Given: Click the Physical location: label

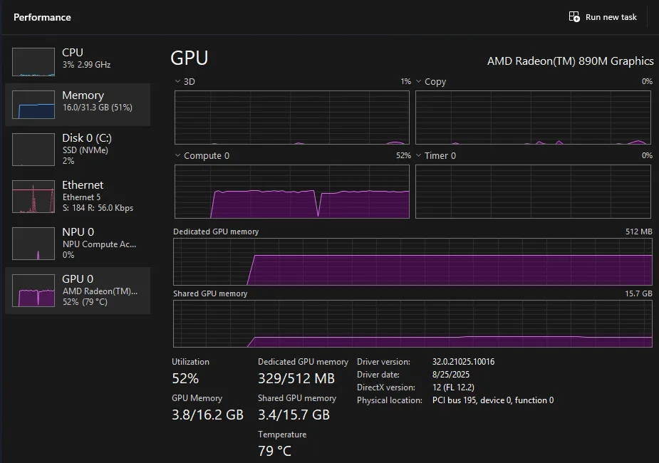Looking at the screenshot, I should [390, 400].
